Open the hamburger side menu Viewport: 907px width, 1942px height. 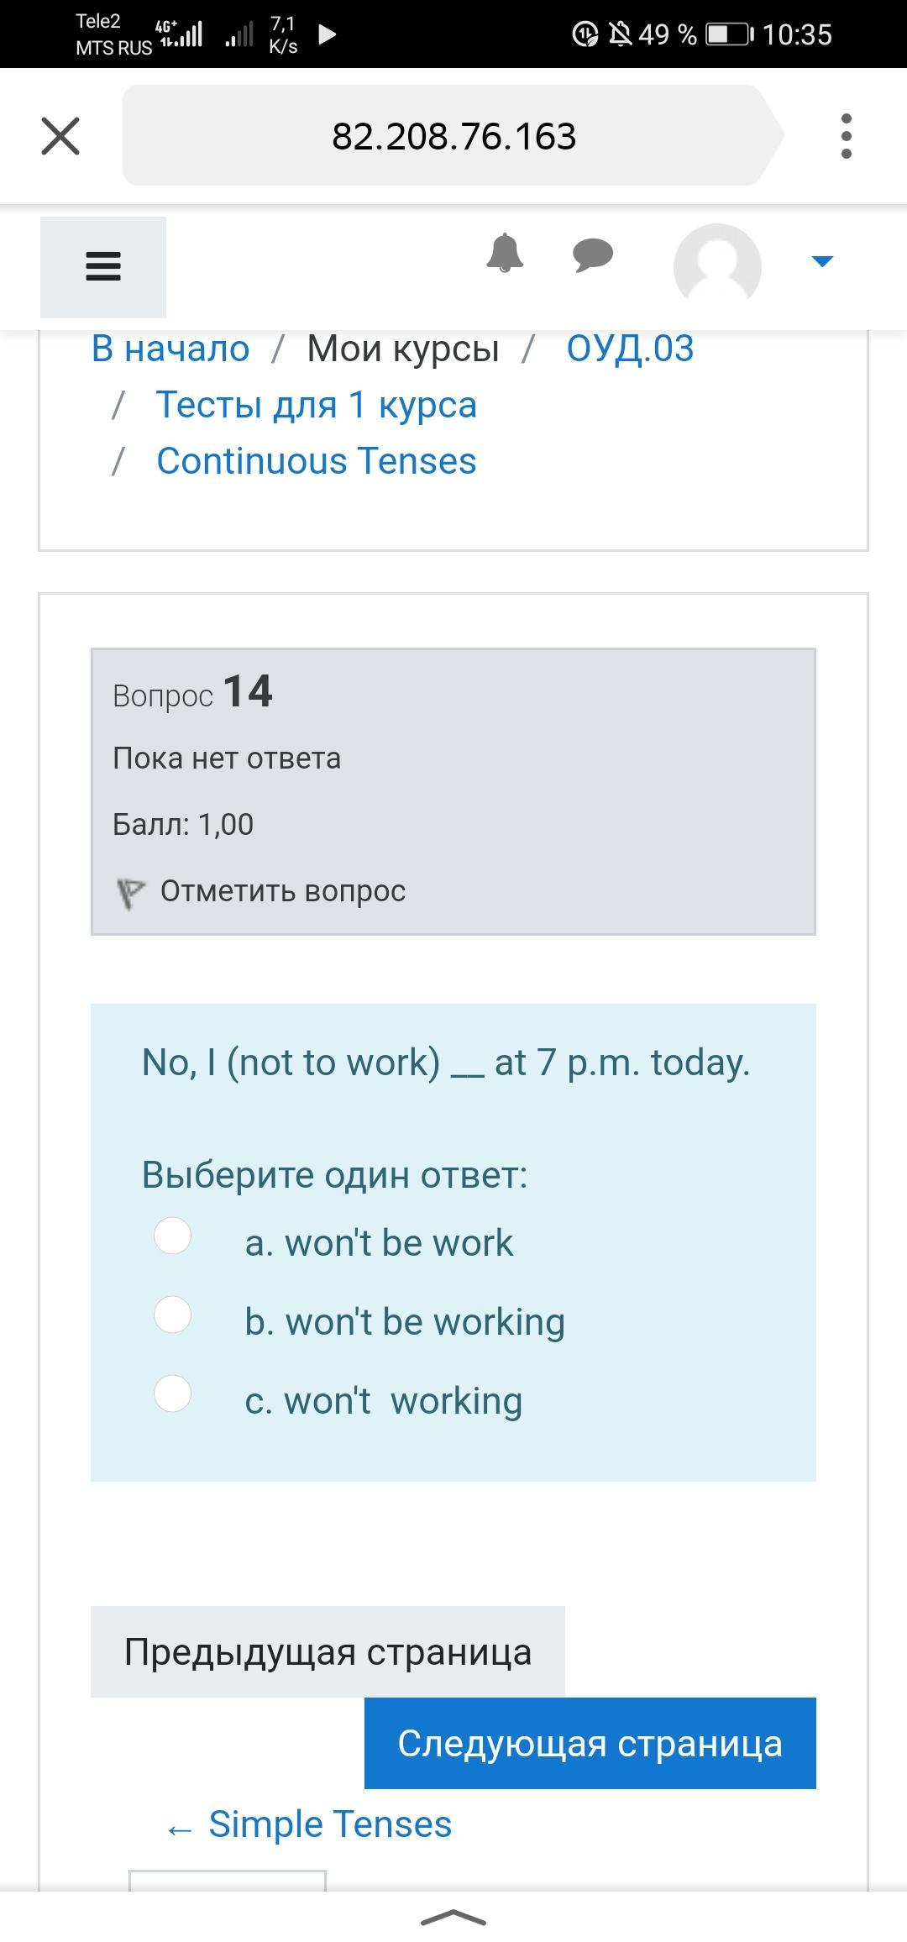tap(103, 267)
